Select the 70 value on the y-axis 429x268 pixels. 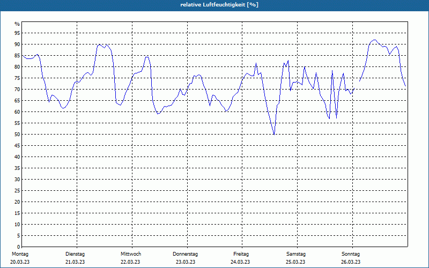pyautogui.click(x=17, y=90)
